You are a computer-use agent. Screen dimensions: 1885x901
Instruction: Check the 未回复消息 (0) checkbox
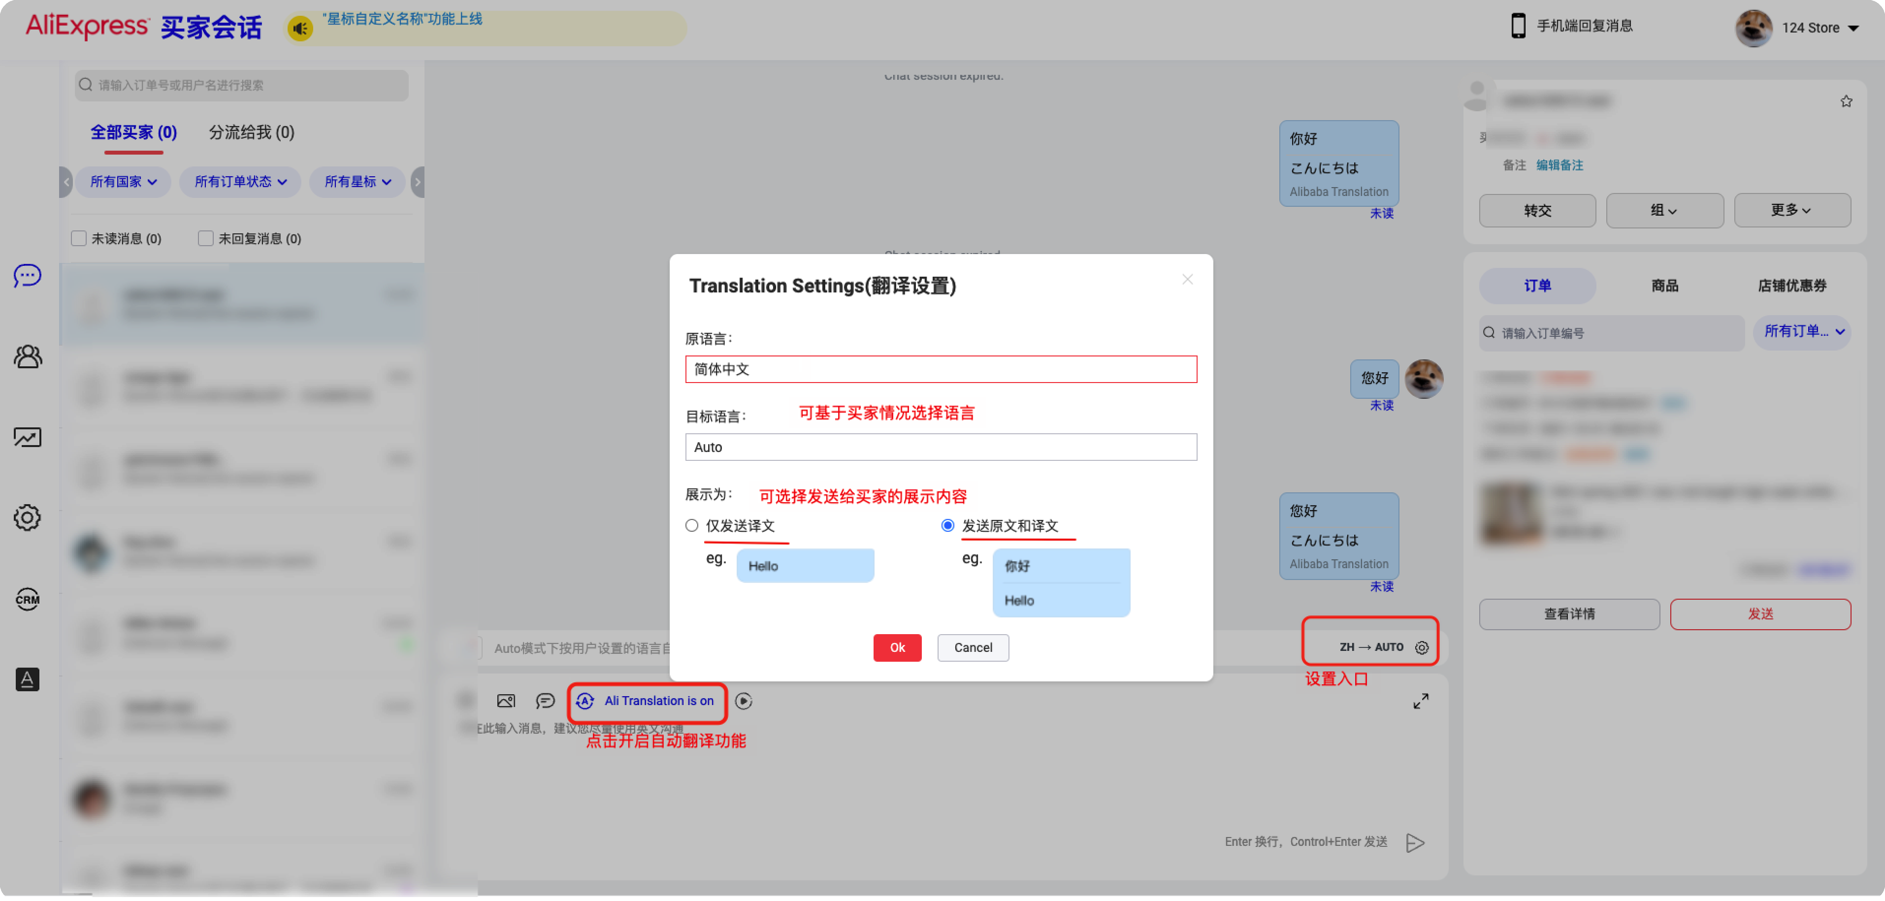click(x=206, y=239)
